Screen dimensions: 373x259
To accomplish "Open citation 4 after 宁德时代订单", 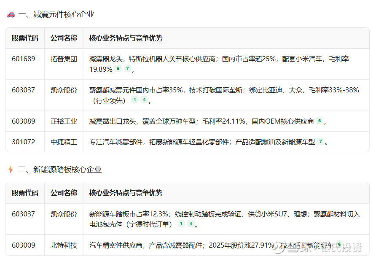I will click(191, 224).
